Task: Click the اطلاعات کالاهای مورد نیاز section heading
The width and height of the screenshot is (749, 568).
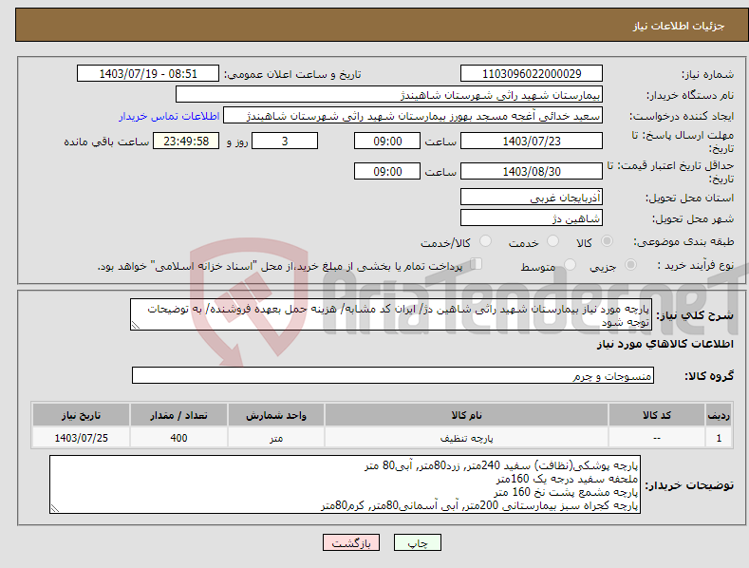Action: [665, 344]
